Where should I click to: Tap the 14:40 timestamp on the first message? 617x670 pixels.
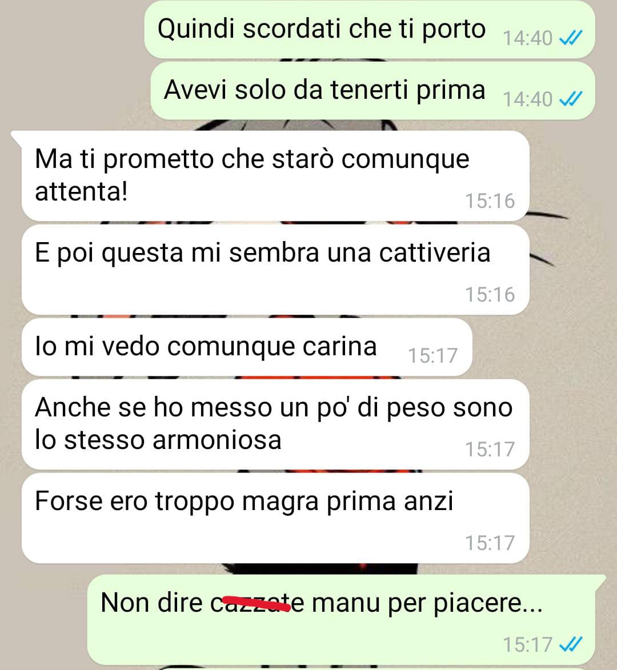(x=528, y=38)
